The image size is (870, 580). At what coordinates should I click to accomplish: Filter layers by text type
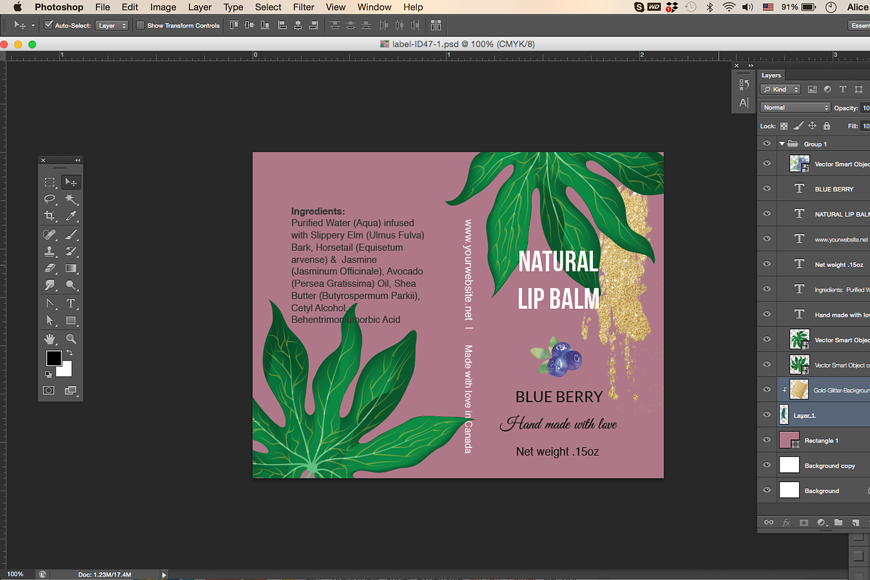click(842, 89)
